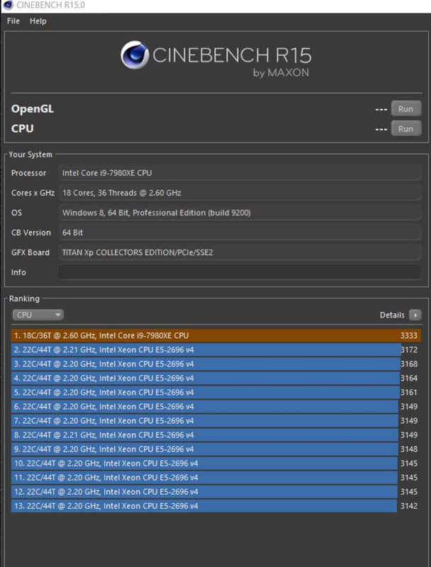Select ranking entry 9 scoring 3148
This screenshot has width=431, height=567.
[216, 449]
